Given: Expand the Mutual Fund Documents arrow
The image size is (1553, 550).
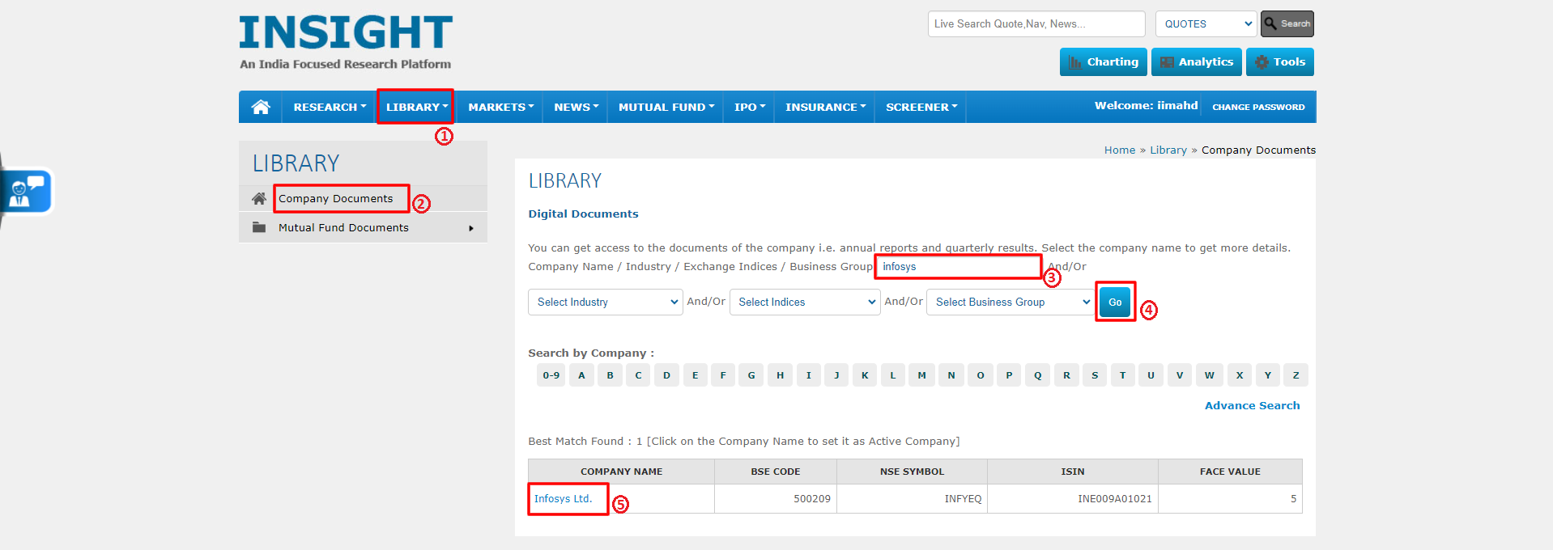Looking at the screenshot, I should (x=471, y=228).
